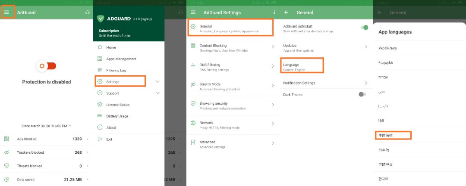Tap the Content Blocking stack icon

(x=193, y=46)
